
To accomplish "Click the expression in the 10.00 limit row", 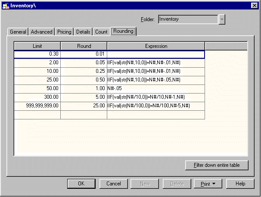I will click(156, 72).
